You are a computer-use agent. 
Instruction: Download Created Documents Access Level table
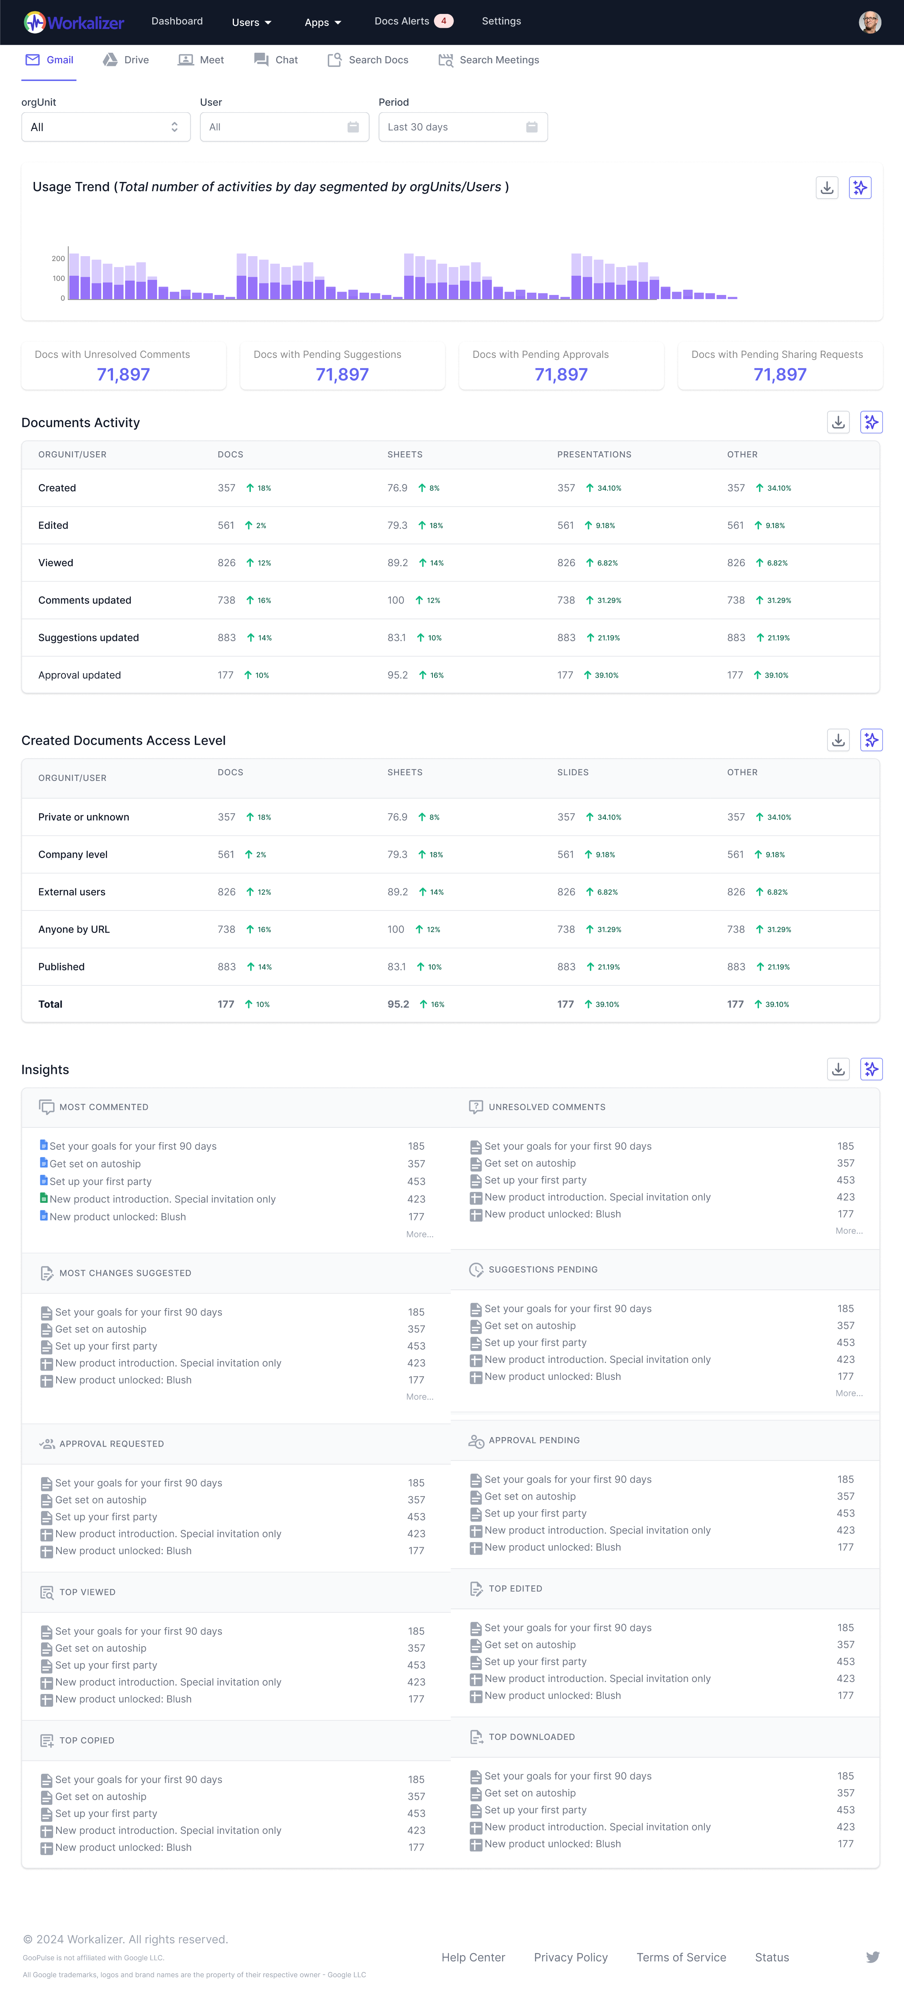pos(838,740)
